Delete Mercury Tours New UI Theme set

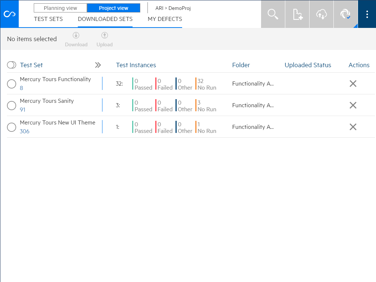click(353, 127)
